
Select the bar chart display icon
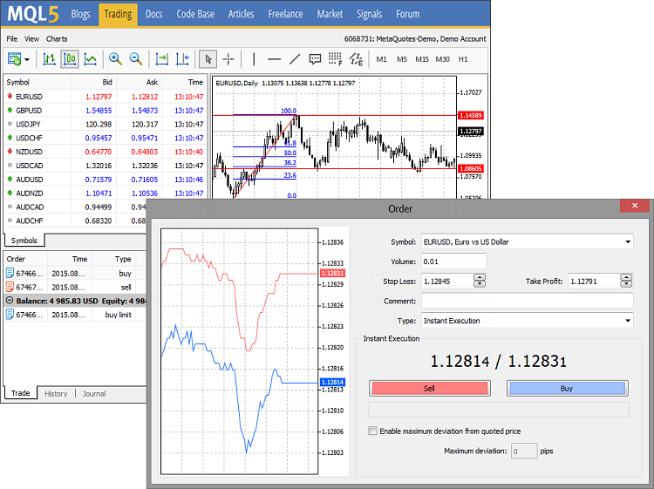[x=49, y=59]
